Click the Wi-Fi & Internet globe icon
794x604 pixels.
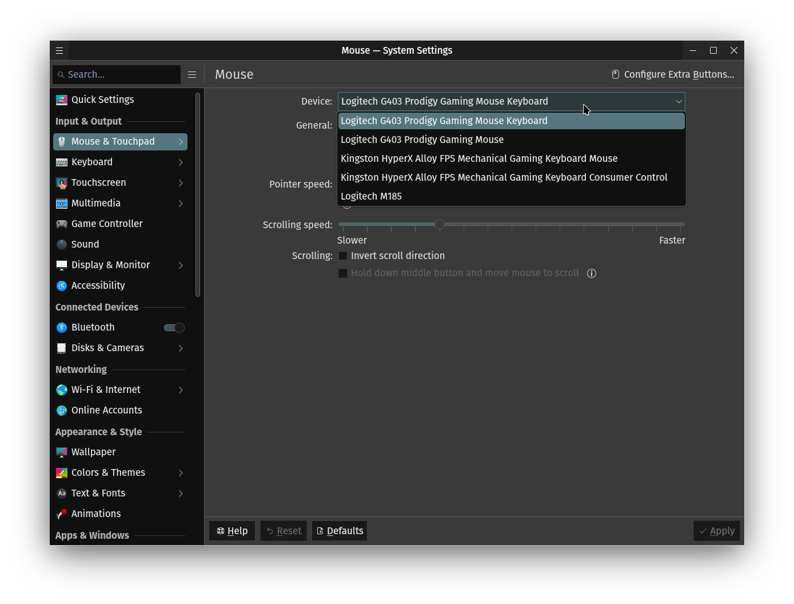coord(62,390)
